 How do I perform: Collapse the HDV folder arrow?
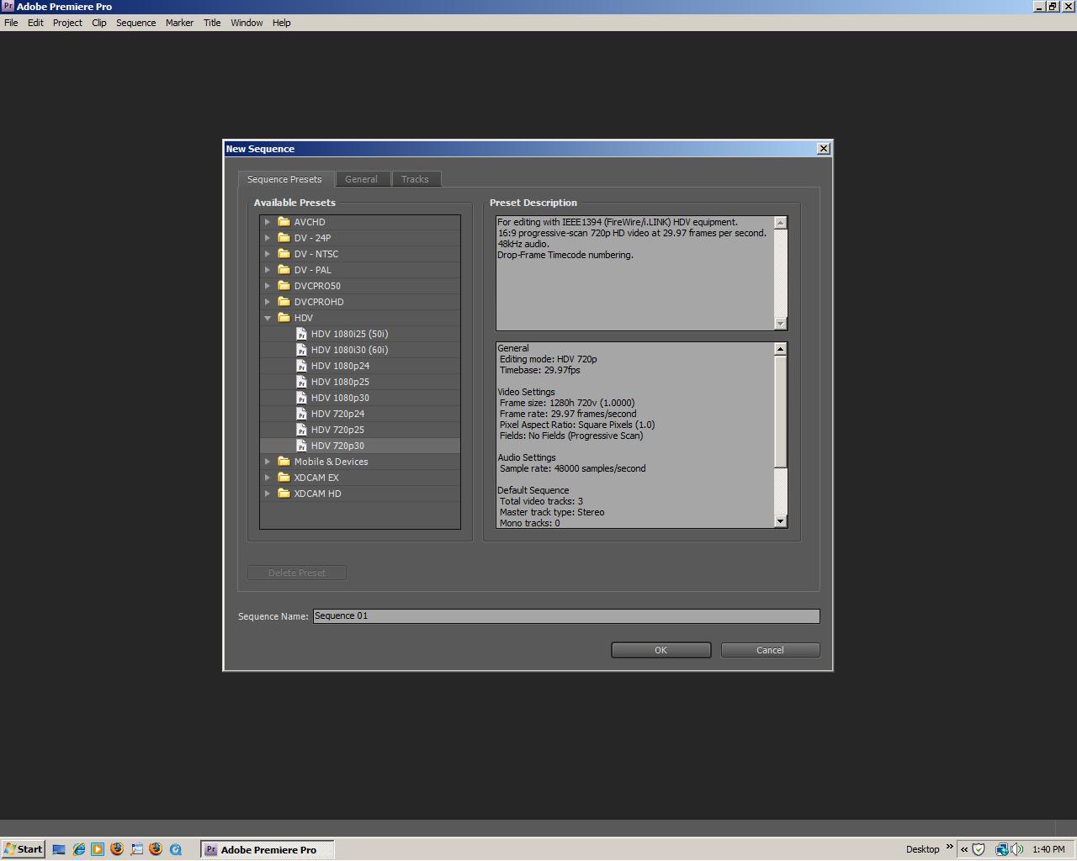click(x=268, y=318)
